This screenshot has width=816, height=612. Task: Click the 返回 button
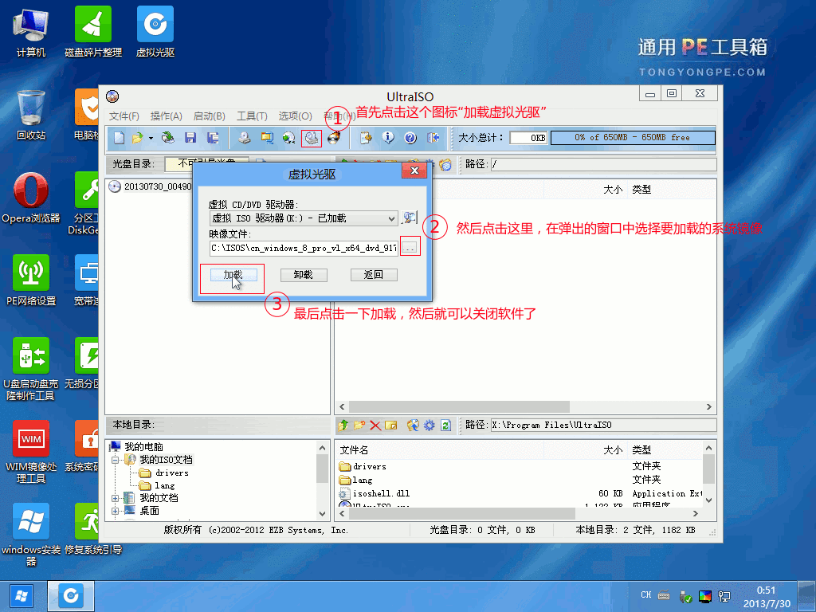click(374, 275)
